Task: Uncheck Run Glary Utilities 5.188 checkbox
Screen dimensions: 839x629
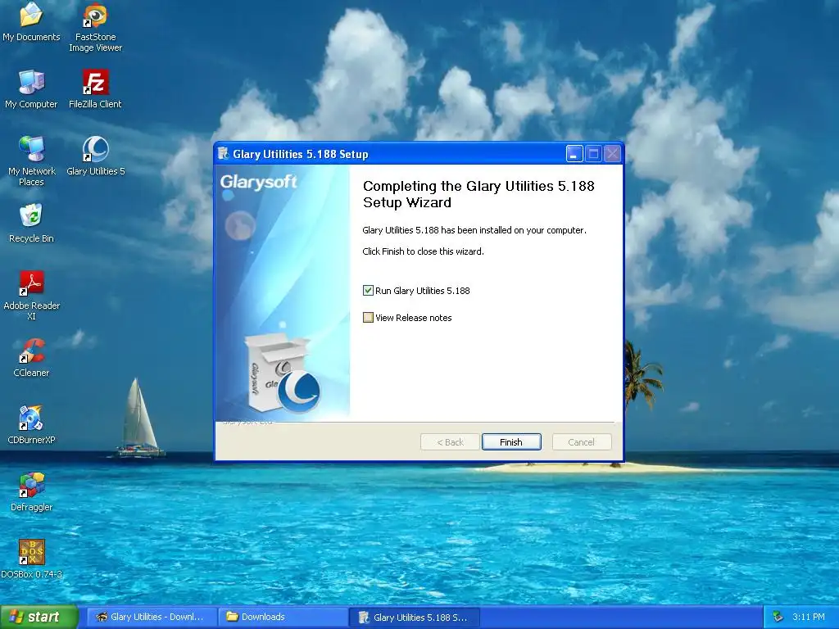Action: coord(368,291)
